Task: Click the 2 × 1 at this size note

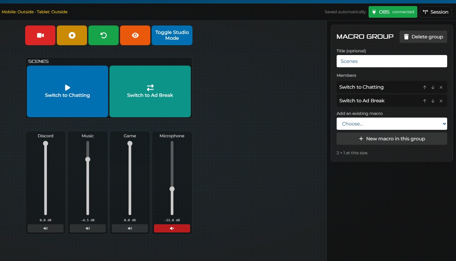Action: click(x=352, y=153)
